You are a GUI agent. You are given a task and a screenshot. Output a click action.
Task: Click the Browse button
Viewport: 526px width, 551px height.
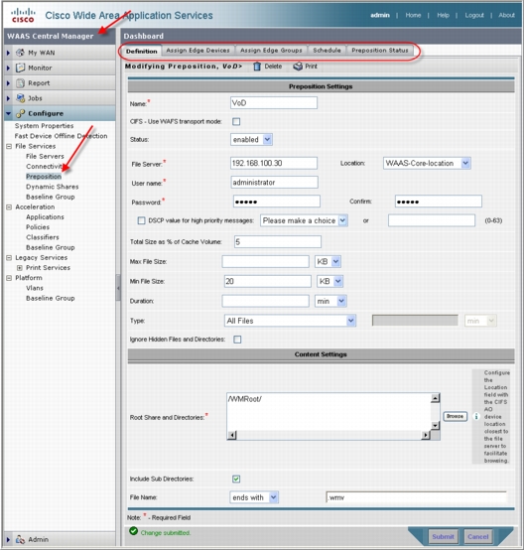pyautogui.click(x=455, y=416)
